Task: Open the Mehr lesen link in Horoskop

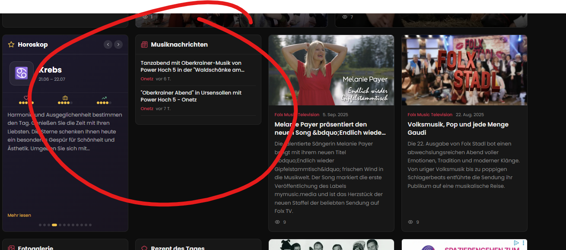Action: tap(19, 215)
